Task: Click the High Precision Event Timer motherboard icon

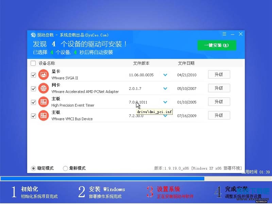Action: coord(44,102)
